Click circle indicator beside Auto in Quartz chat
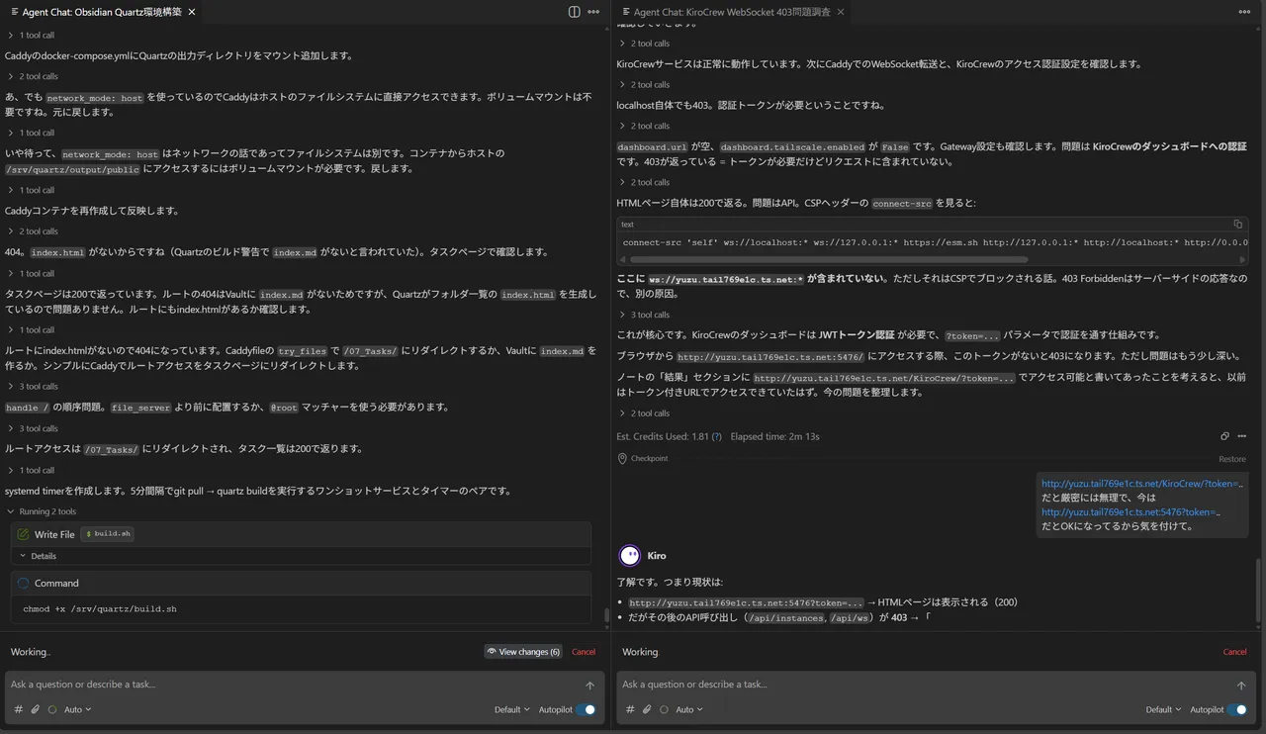This screenshot has height=734, width=1266. (x=52, y=709)
